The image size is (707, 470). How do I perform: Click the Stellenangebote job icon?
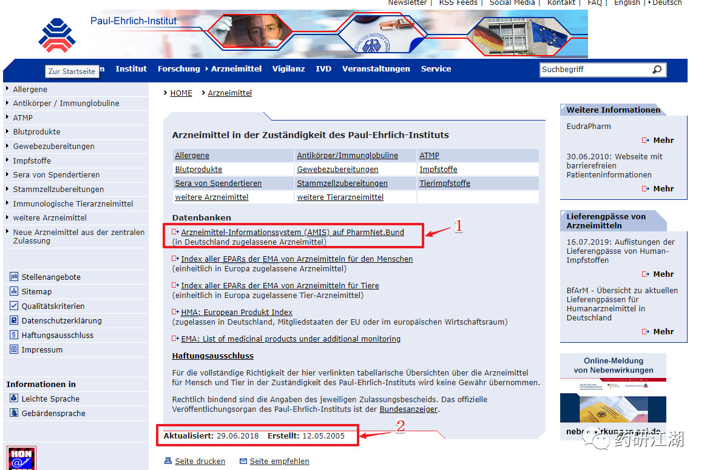tap(14, 276)
